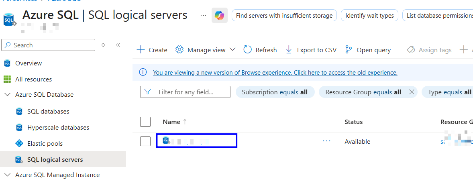This screenshot has width=473, height=179.
Task: Open the row ellipsis menu for the server
Action: point(327,141)
